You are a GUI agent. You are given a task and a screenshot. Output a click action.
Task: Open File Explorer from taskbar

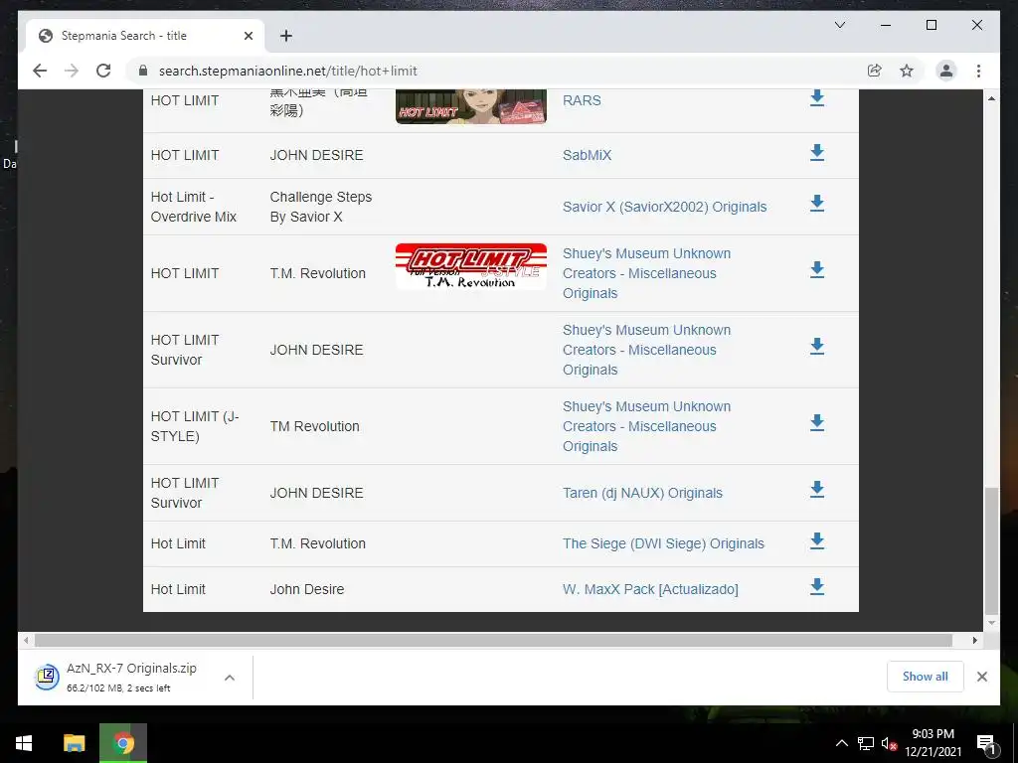coord(74,743)
